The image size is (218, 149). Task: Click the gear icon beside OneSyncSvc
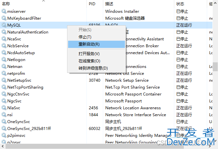(x=4, y=122)
